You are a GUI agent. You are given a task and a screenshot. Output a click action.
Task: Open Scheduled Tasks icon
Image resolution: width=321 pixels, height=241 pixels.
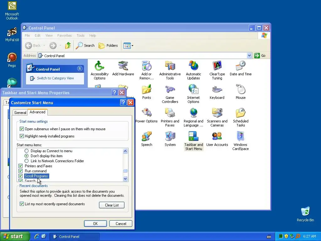pos(240,117)
